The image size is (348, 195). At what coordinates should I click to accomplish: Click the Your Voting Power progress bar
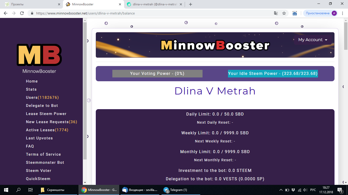tap(157, 74)
